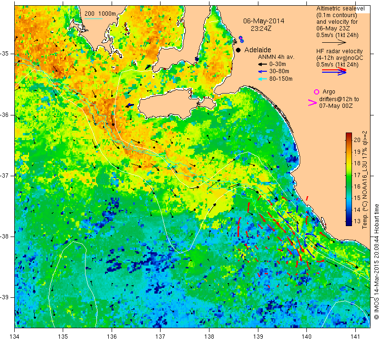The width and height of the screenshot is (380, 342).
Task: Click the longitude axis label 138
Action: click(x=209, y=336)
